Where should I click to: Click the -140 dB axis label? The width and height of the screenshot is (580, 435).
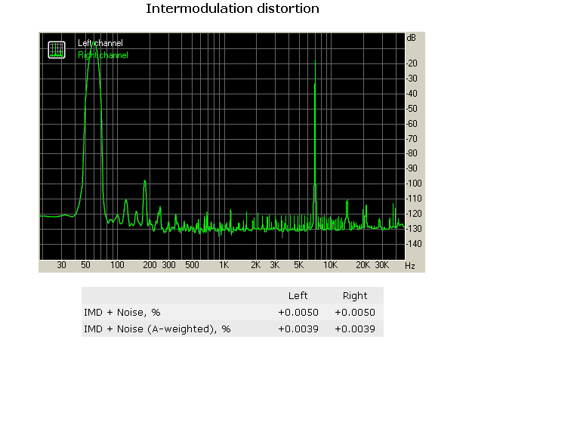point(414,244)
